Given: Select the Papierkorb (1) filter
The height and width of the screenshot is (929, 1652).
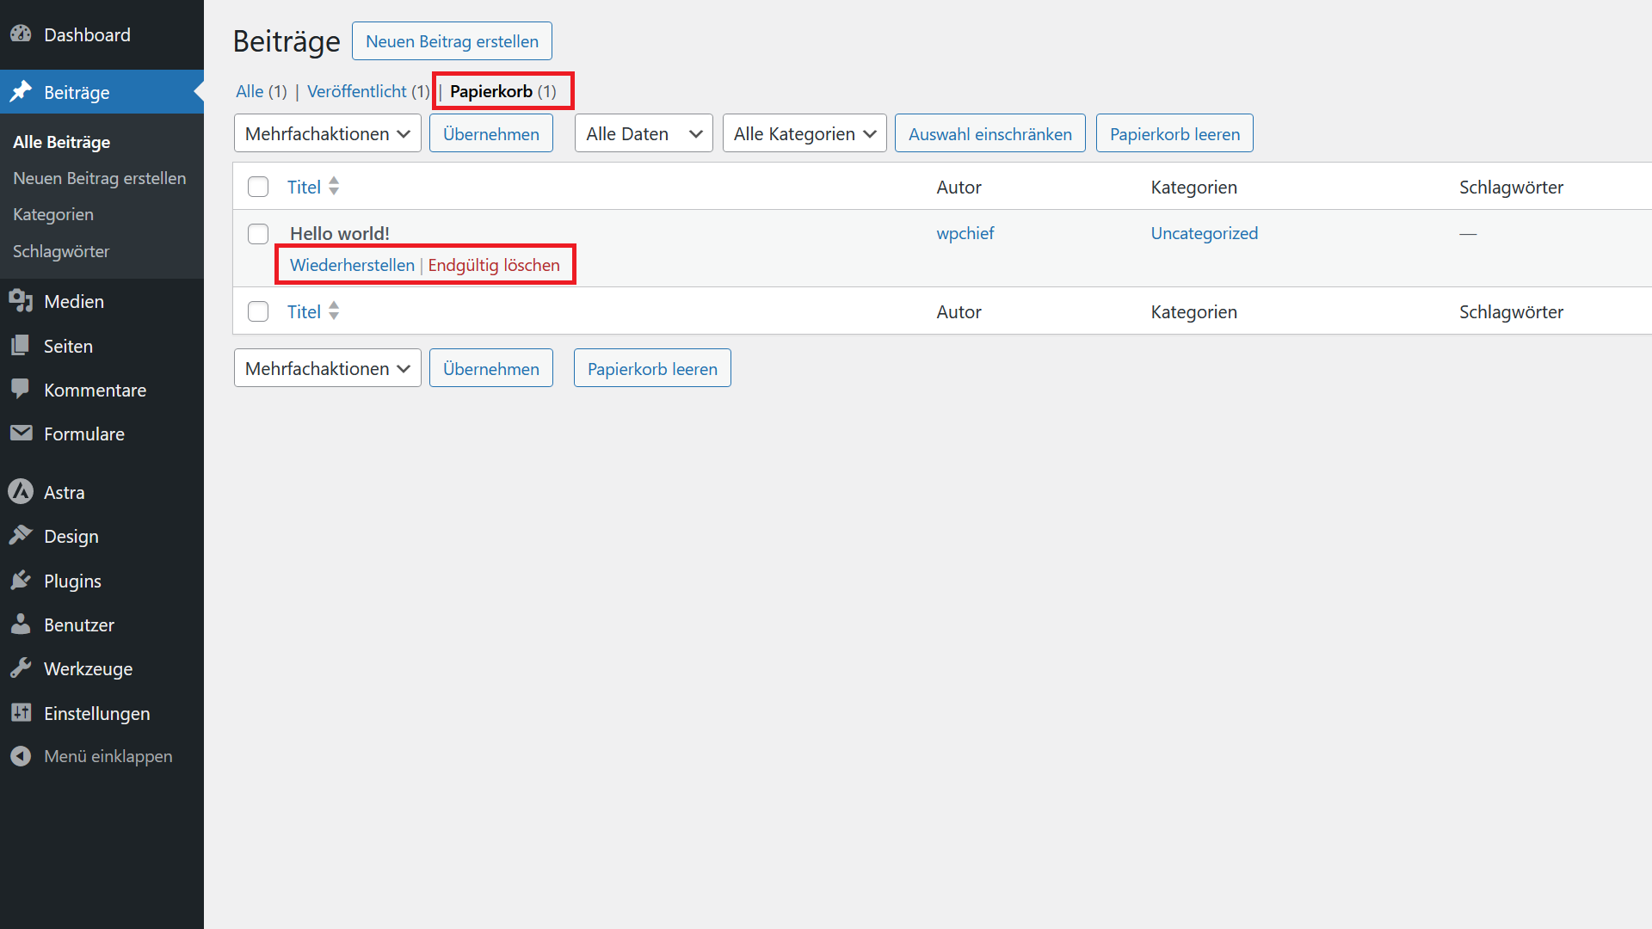Looking at the screenshot, I should [x=503, y=91].
